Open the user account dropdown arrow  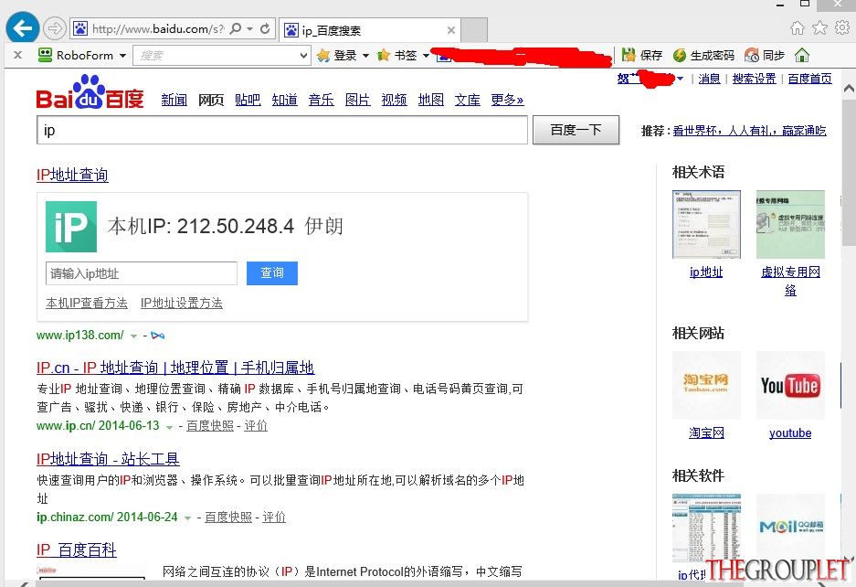pyautogui.click(x=681, y=80)
